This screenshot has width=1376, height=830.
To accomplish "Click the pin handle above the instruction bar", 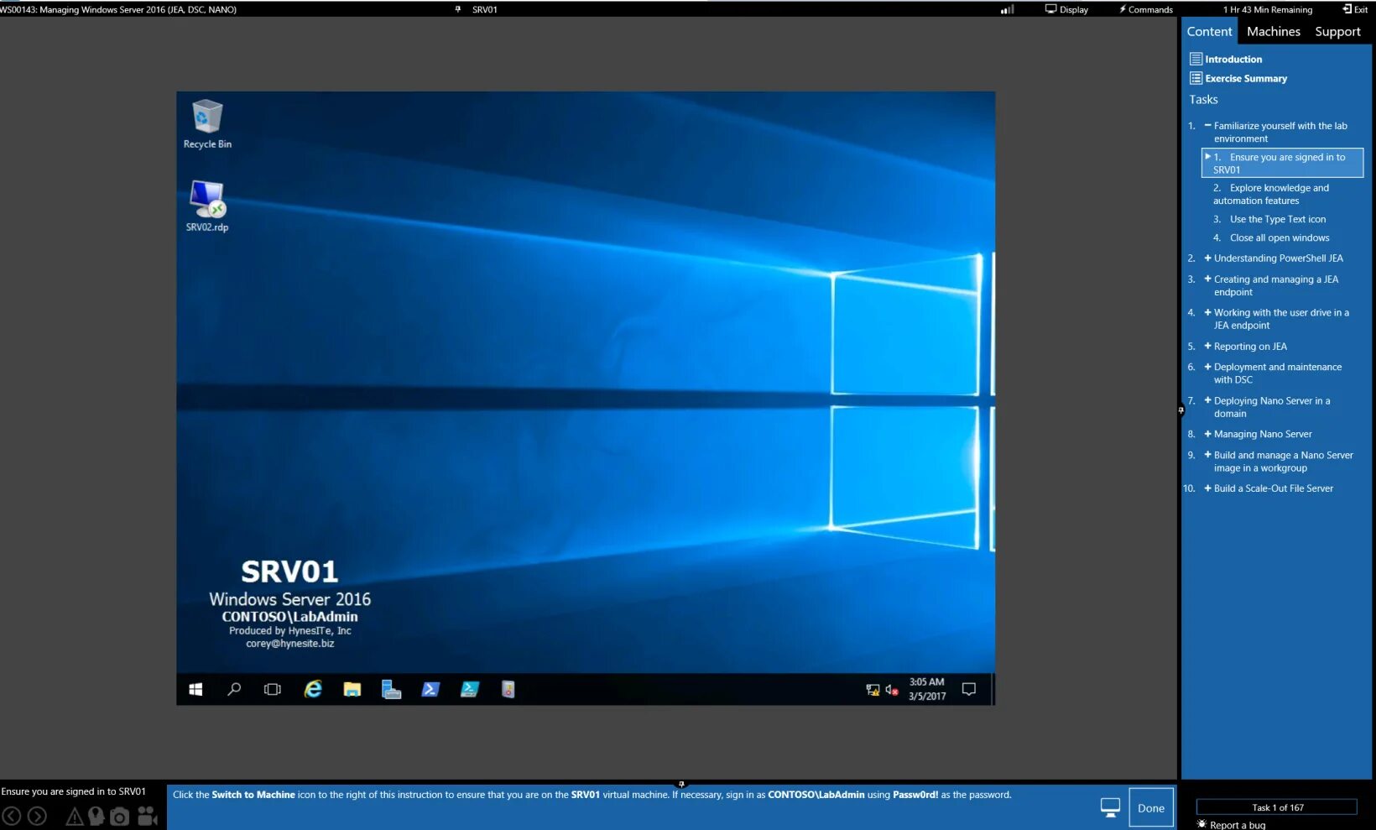I will click(x=681, y=784).
